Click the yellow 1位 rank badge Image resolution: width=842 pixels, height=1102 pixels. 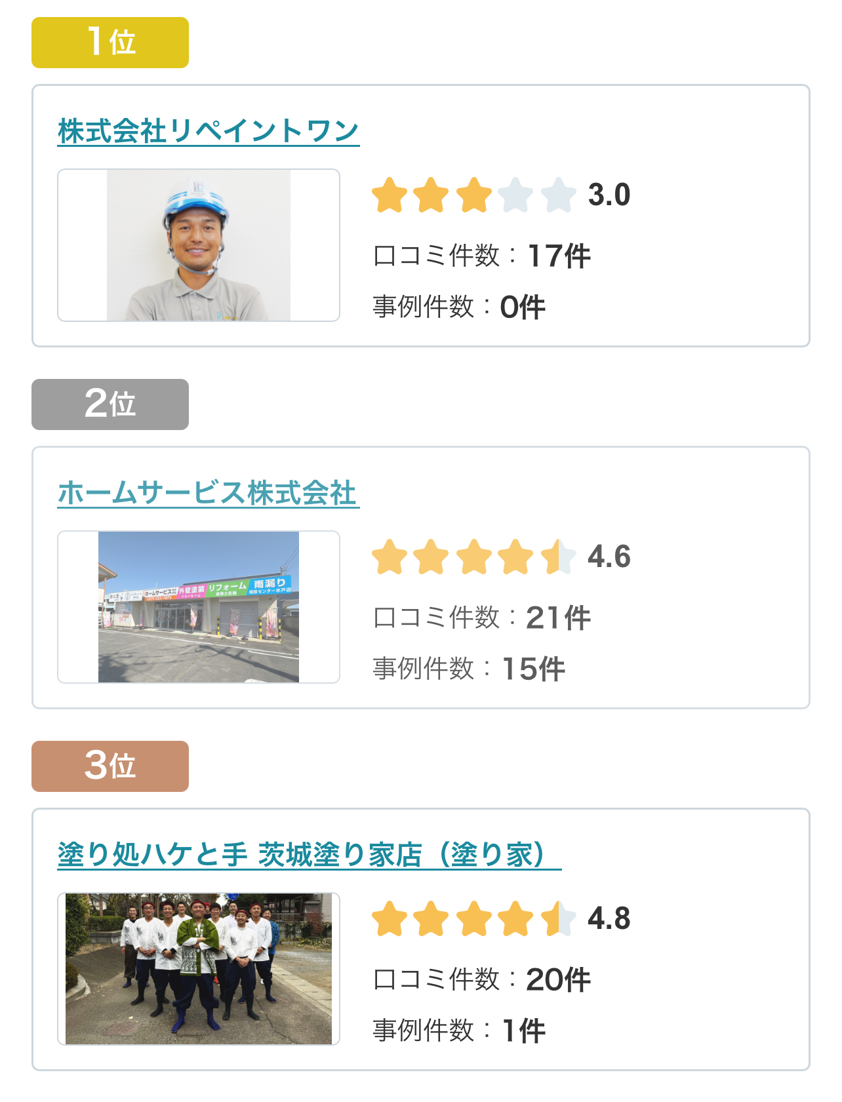coord(110,43)
